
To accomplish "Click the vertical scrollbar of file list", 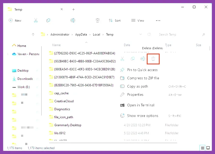I will 210,48.
